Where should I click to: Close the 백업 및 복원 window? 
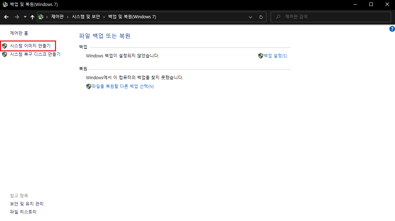coord(387,4)
